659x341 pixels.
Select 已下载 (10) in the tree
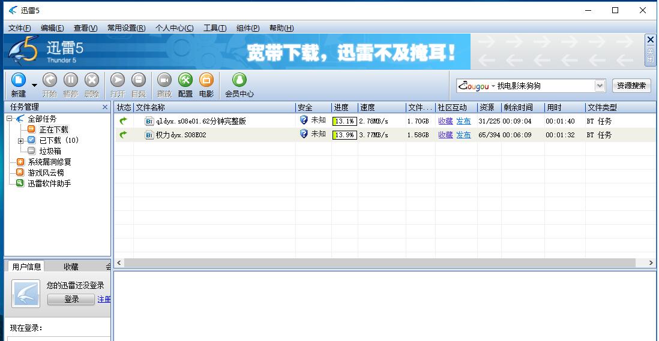(59, 140)
